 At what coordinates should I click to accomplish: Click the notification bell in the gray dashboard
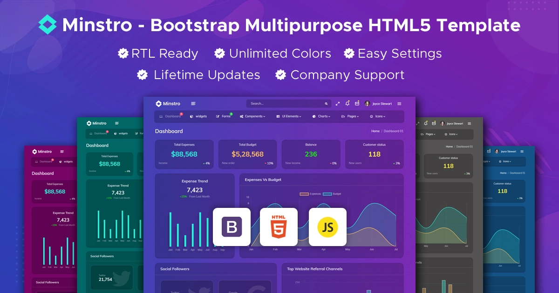426,123
